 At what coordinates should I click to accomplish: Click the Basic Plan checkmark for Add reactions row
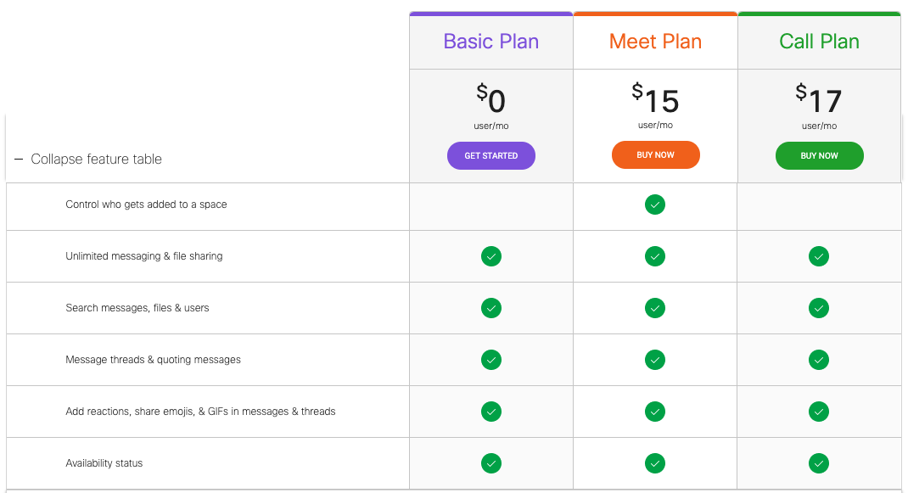490,412
